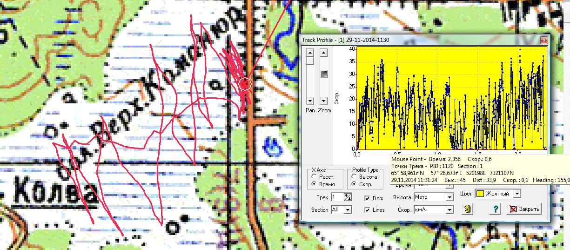Open help with the question mark icon
Image resolution: width=570 pixels, height=250 pixels.
[x=496, y=209]
